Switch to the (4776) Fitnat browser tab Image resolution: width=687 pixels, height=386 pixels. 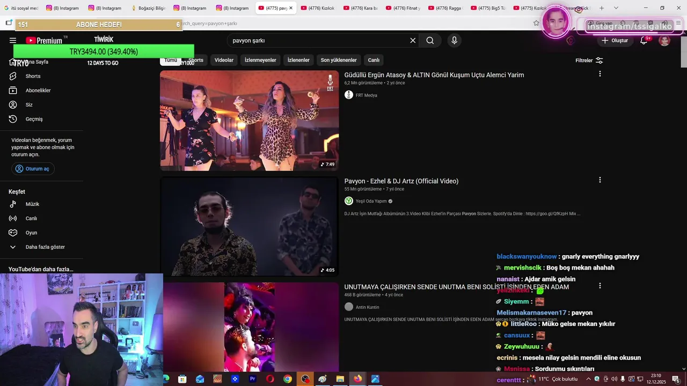[x=403, y=8]
